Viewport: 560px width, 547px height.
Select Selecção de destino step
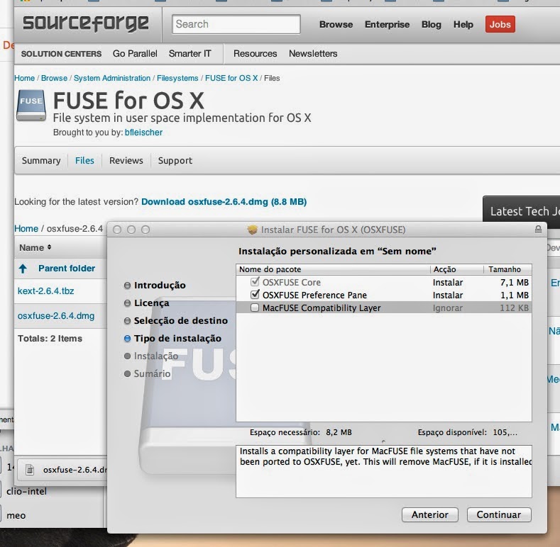click(x=181, y=320)
